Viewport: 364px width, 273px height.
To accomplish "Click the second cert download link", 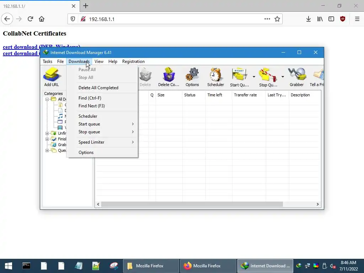I will click(21, 53).
